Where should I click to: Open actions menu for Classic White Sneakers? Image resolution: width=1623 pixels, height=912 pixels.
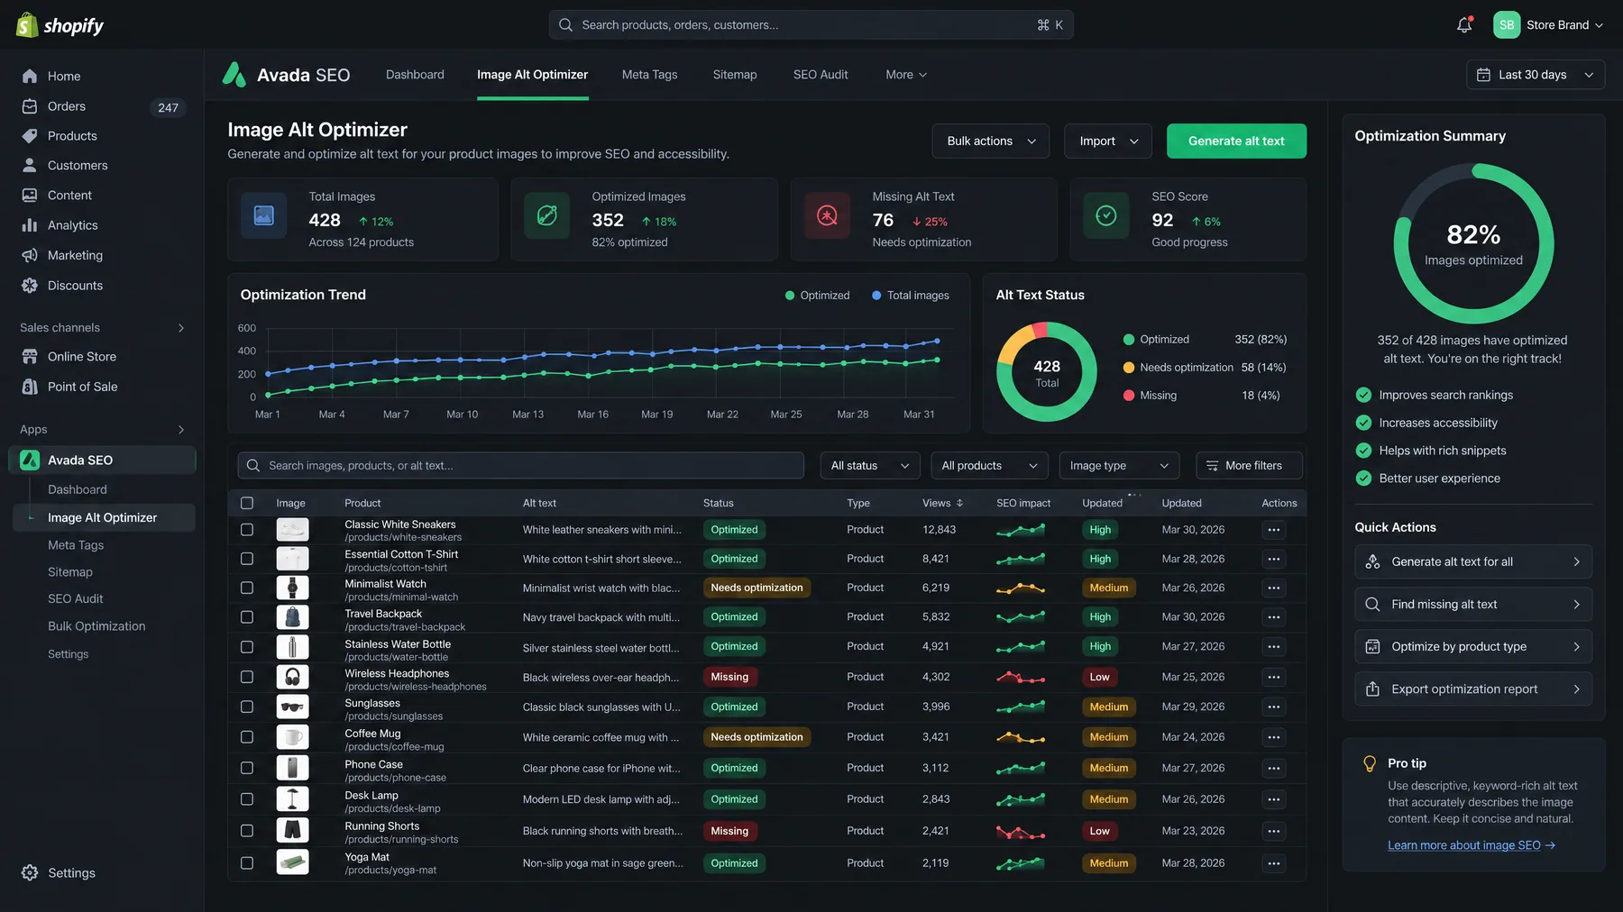(x=1273, y=530)
